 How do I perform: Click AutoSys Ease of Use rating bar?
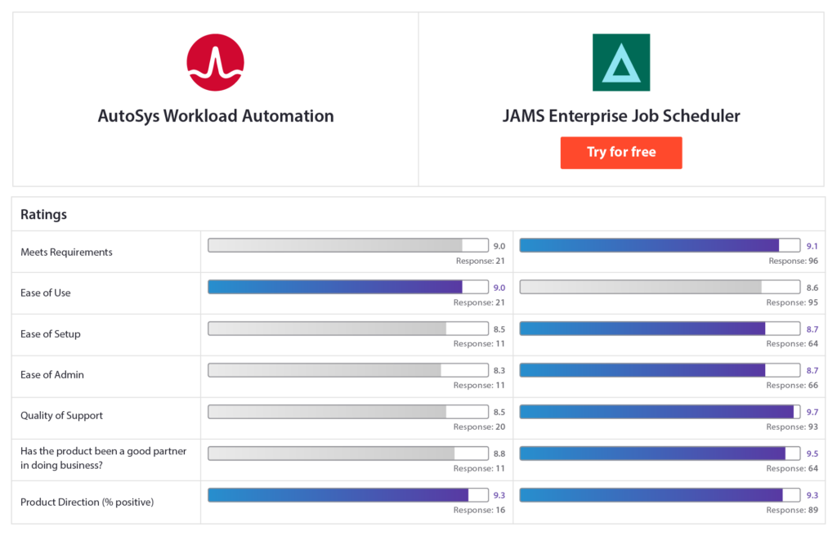[348, 288]
